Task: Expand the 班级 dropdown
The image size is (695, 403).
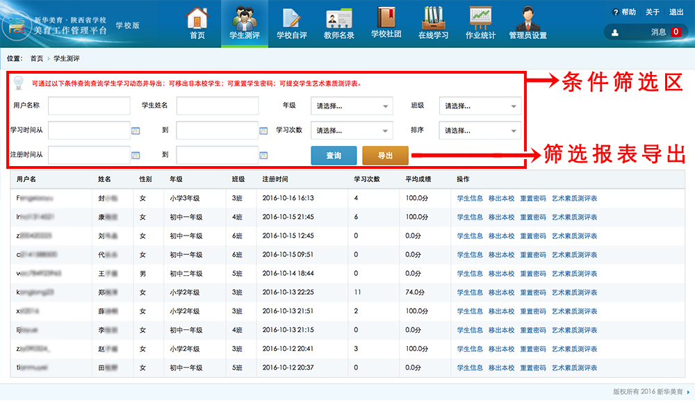Action: point(480,106)
